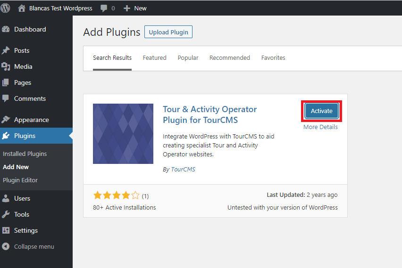
Task: Open the Settings menu item
Action: [x=26, y=231]
